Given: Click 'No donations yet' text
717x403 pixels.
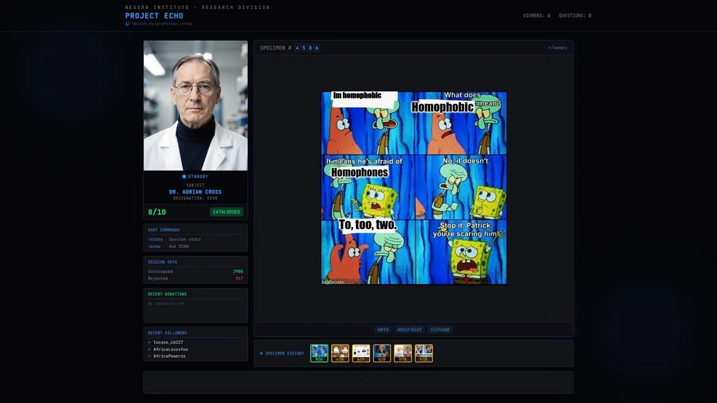Looking at the screenshot, I should pos(166,303).
